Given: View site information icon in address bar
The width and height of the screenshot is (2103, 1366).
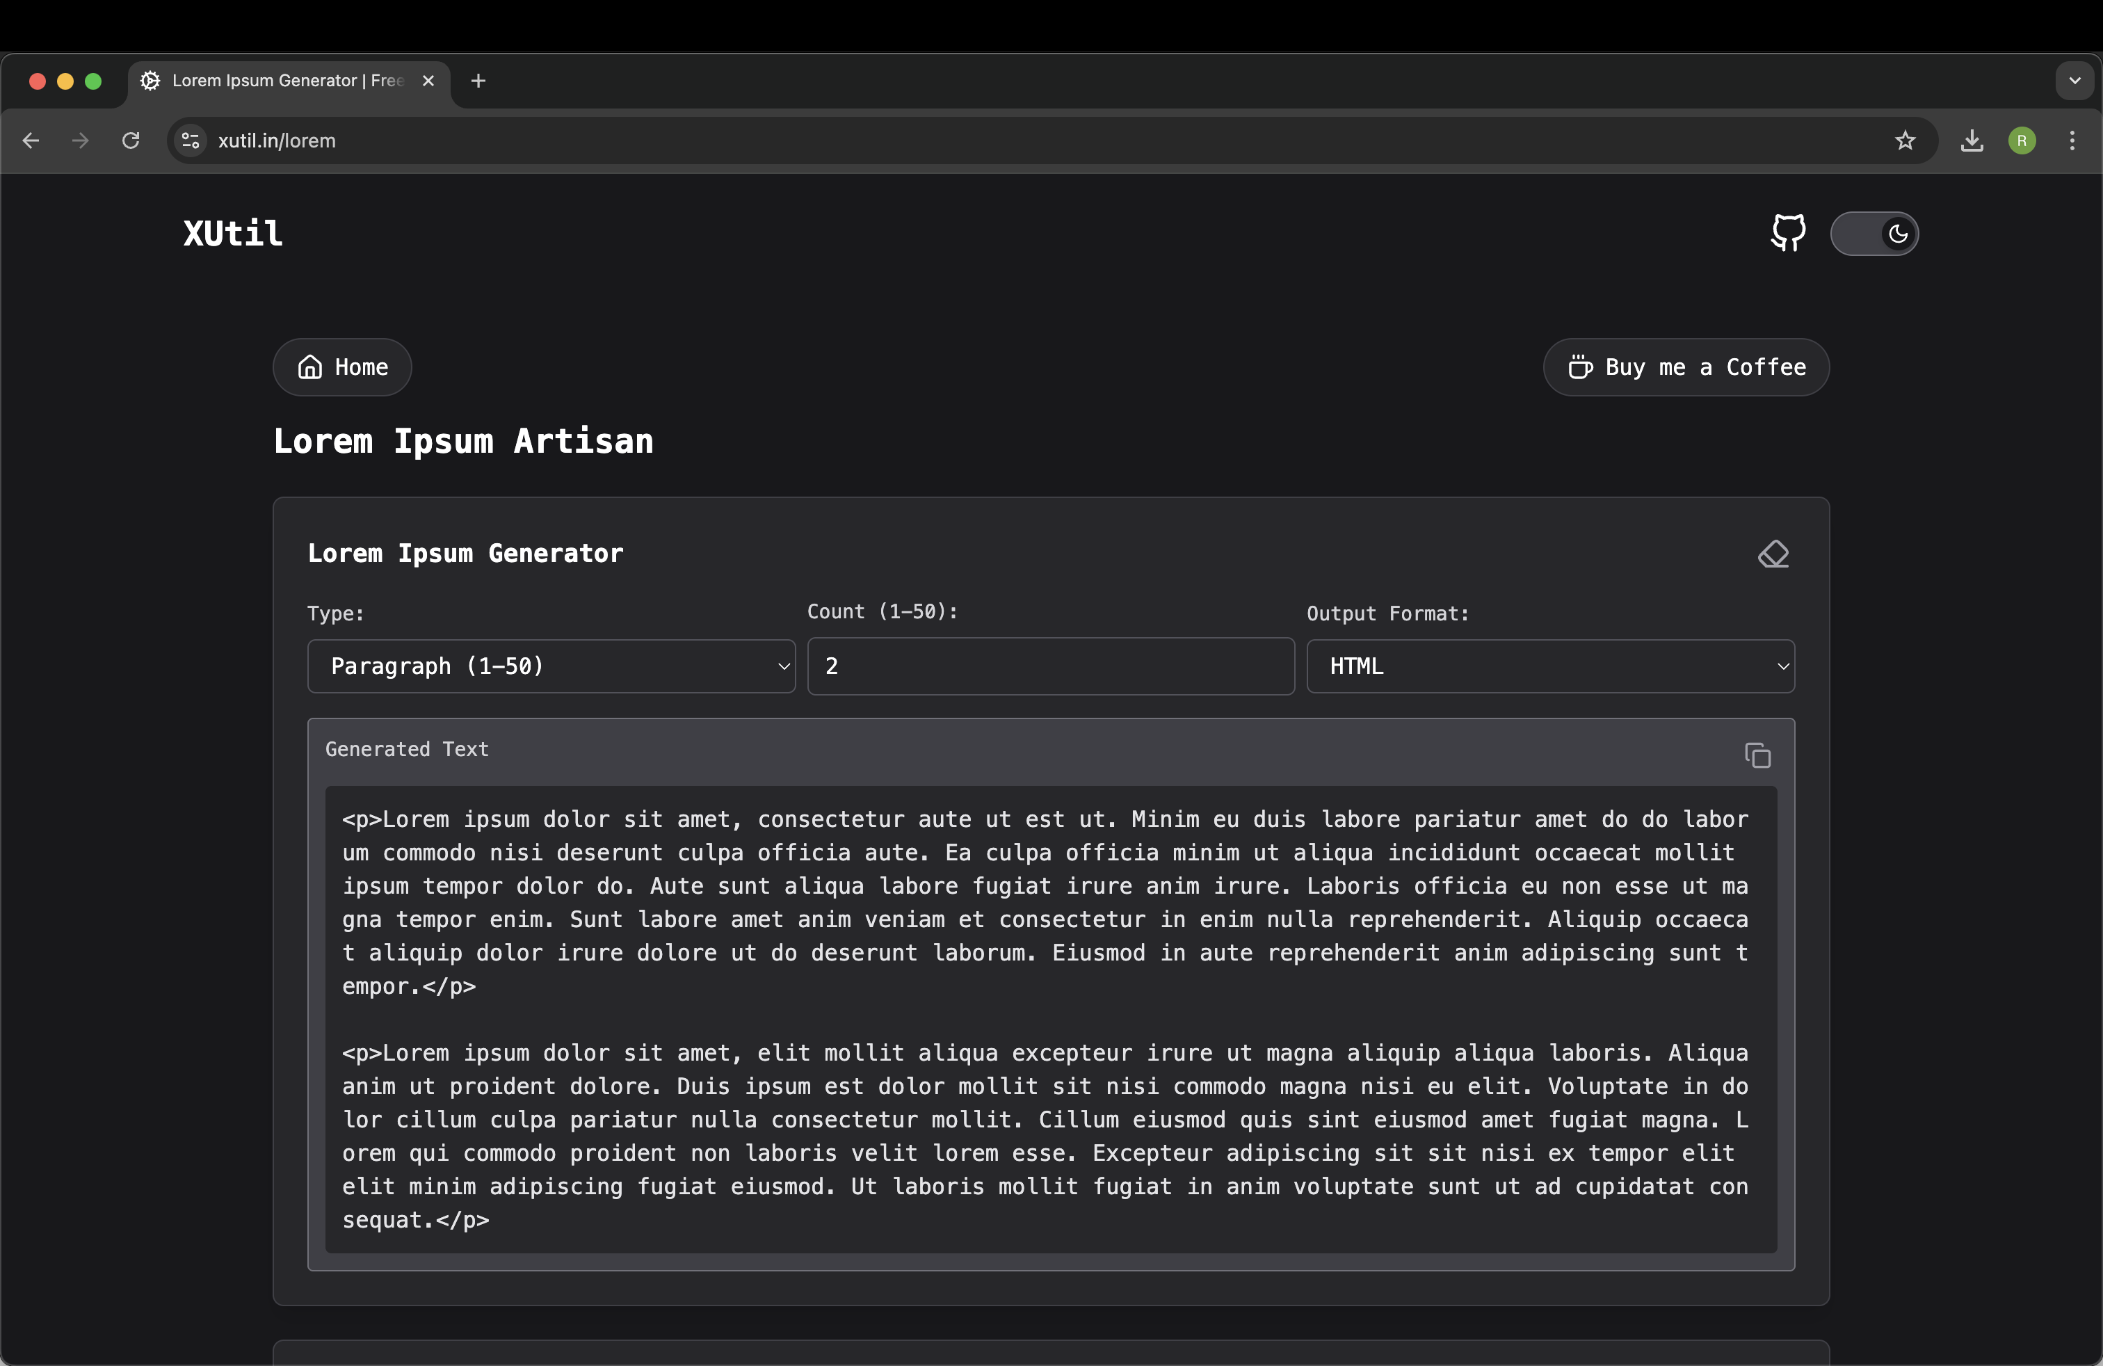Looking at the screenshot, I should (x=190, y=140).
